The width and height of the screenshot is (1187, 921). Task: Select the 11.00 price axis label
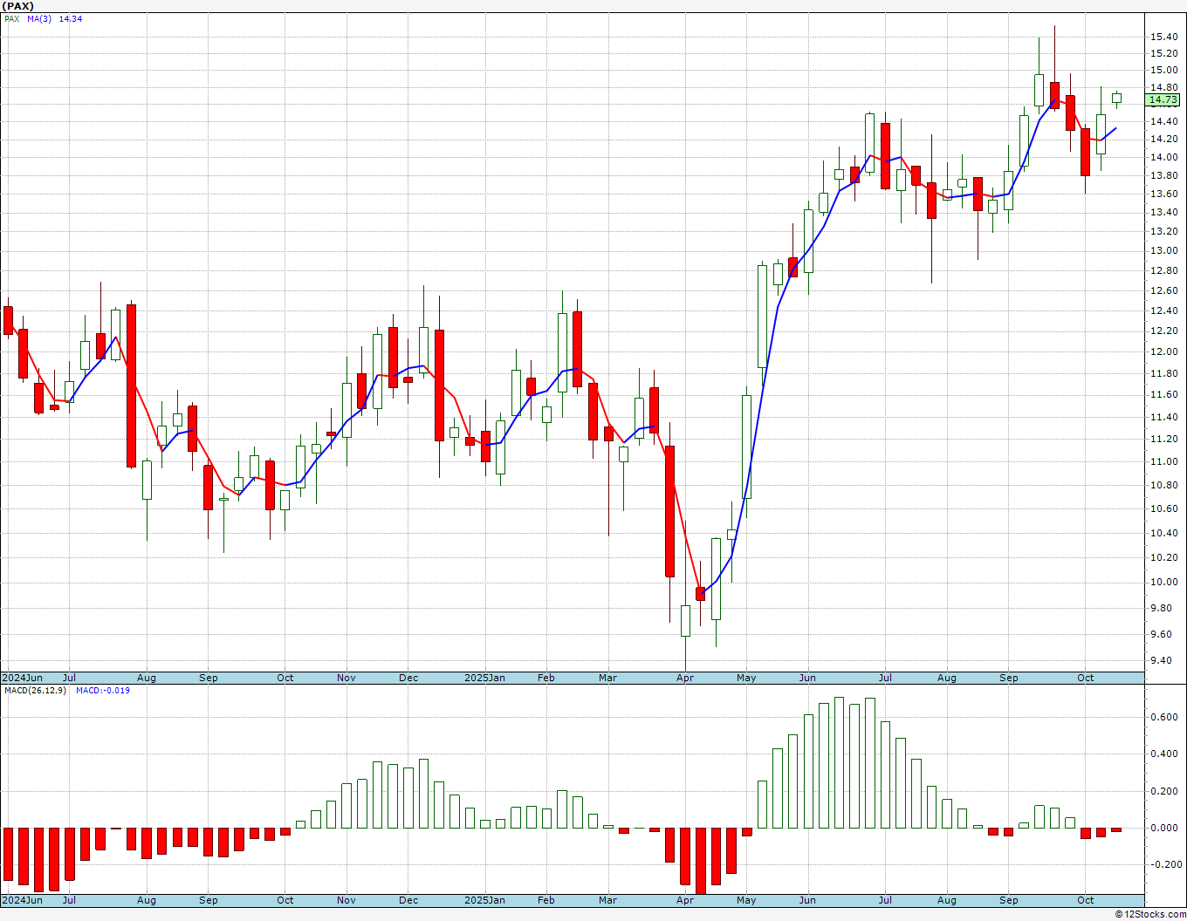click(1163, 461)
